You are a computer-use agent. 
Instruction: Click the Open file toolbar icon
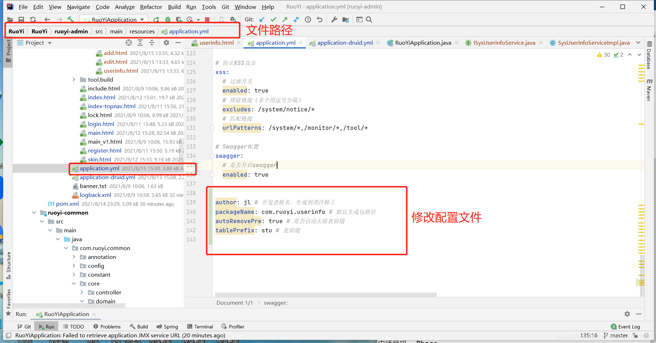tap(10, 20)
